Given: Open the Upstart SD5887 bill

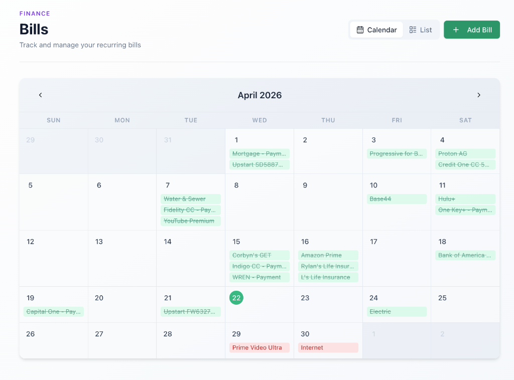Looking at the screenshot, I should click(x=260, y=164).
